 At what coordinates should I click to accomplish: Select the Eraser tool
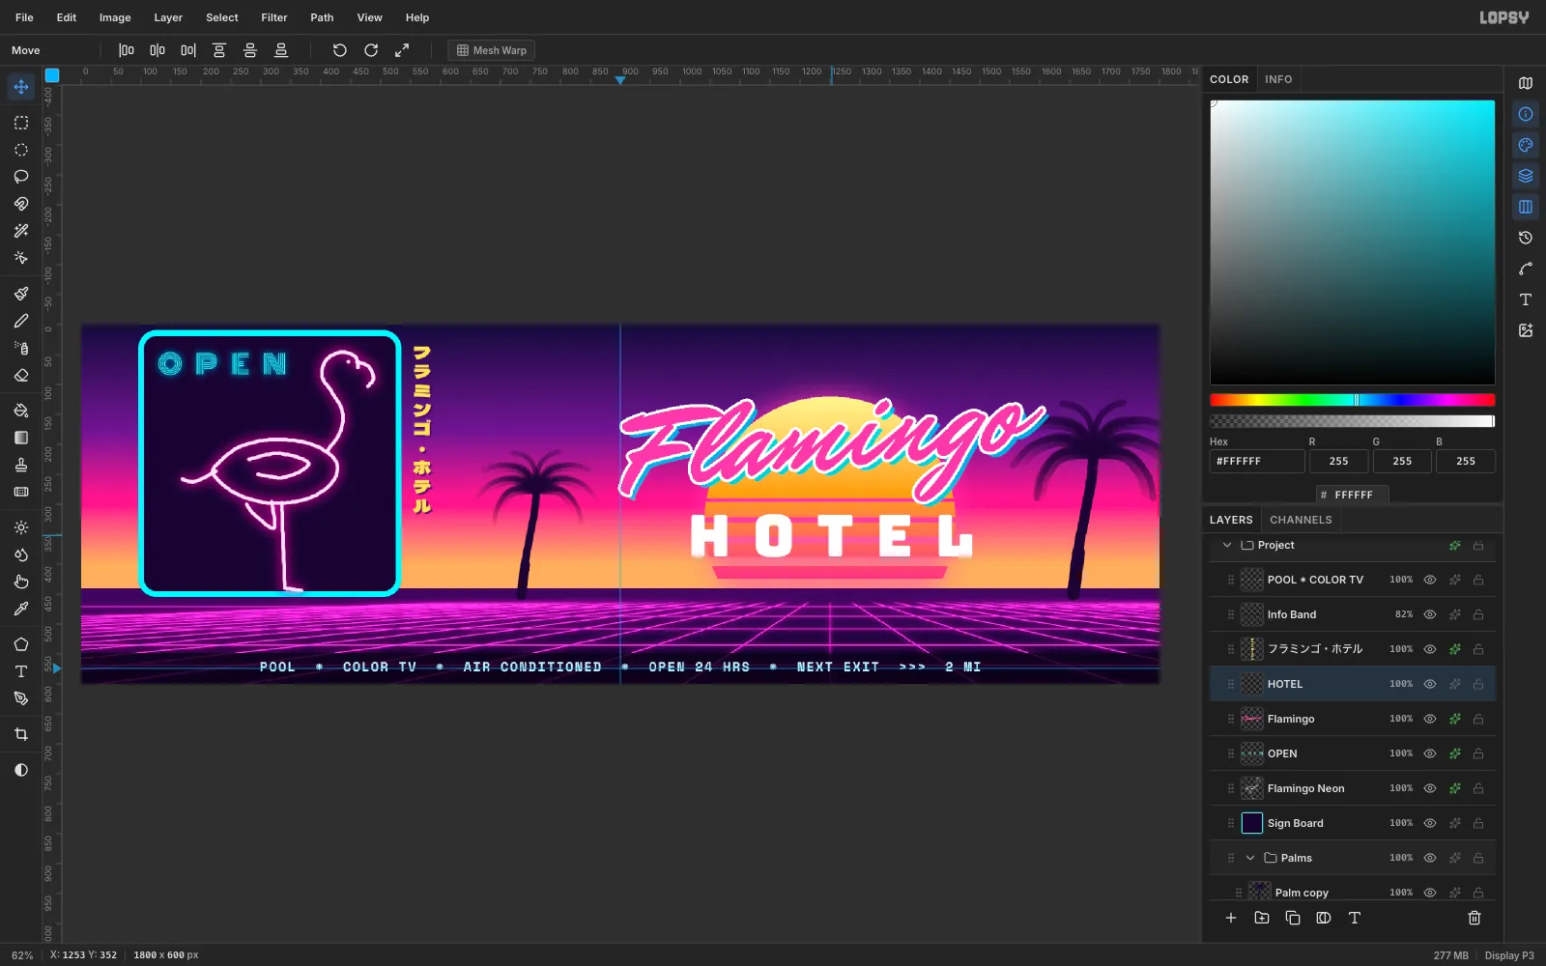pyautogui.click(x=21, y=375)
